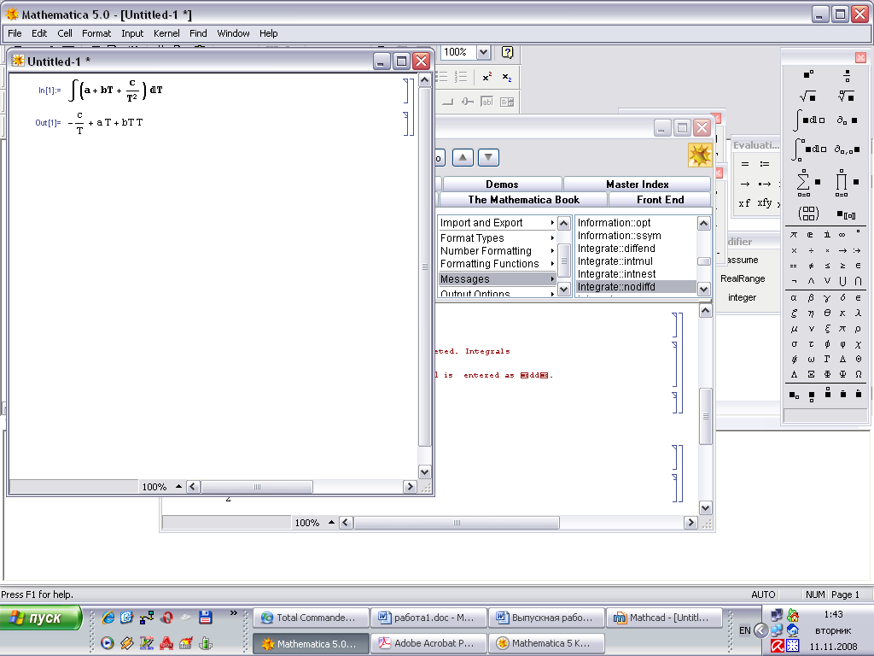Switch to the Demos tab
The image size is (874, 656).
502,184
